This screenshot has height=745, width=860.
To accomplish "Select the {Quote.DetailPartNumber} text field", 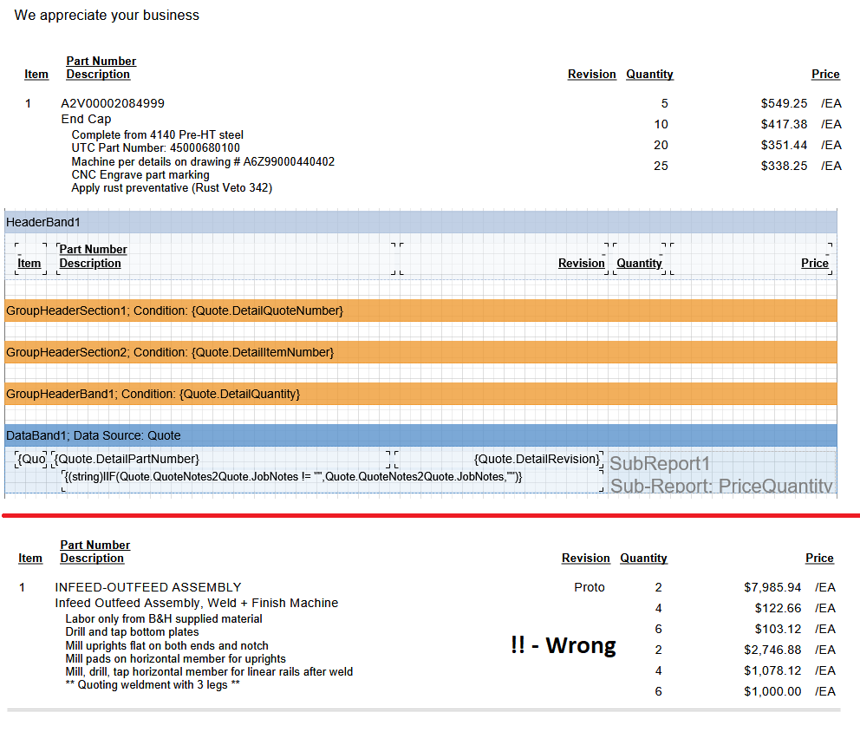I will point(127,459).
